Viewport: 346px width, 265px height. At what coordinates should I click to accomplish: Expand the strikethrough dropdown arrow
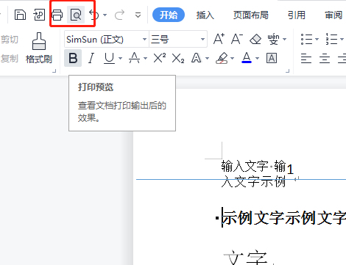(x=145, y=58)
